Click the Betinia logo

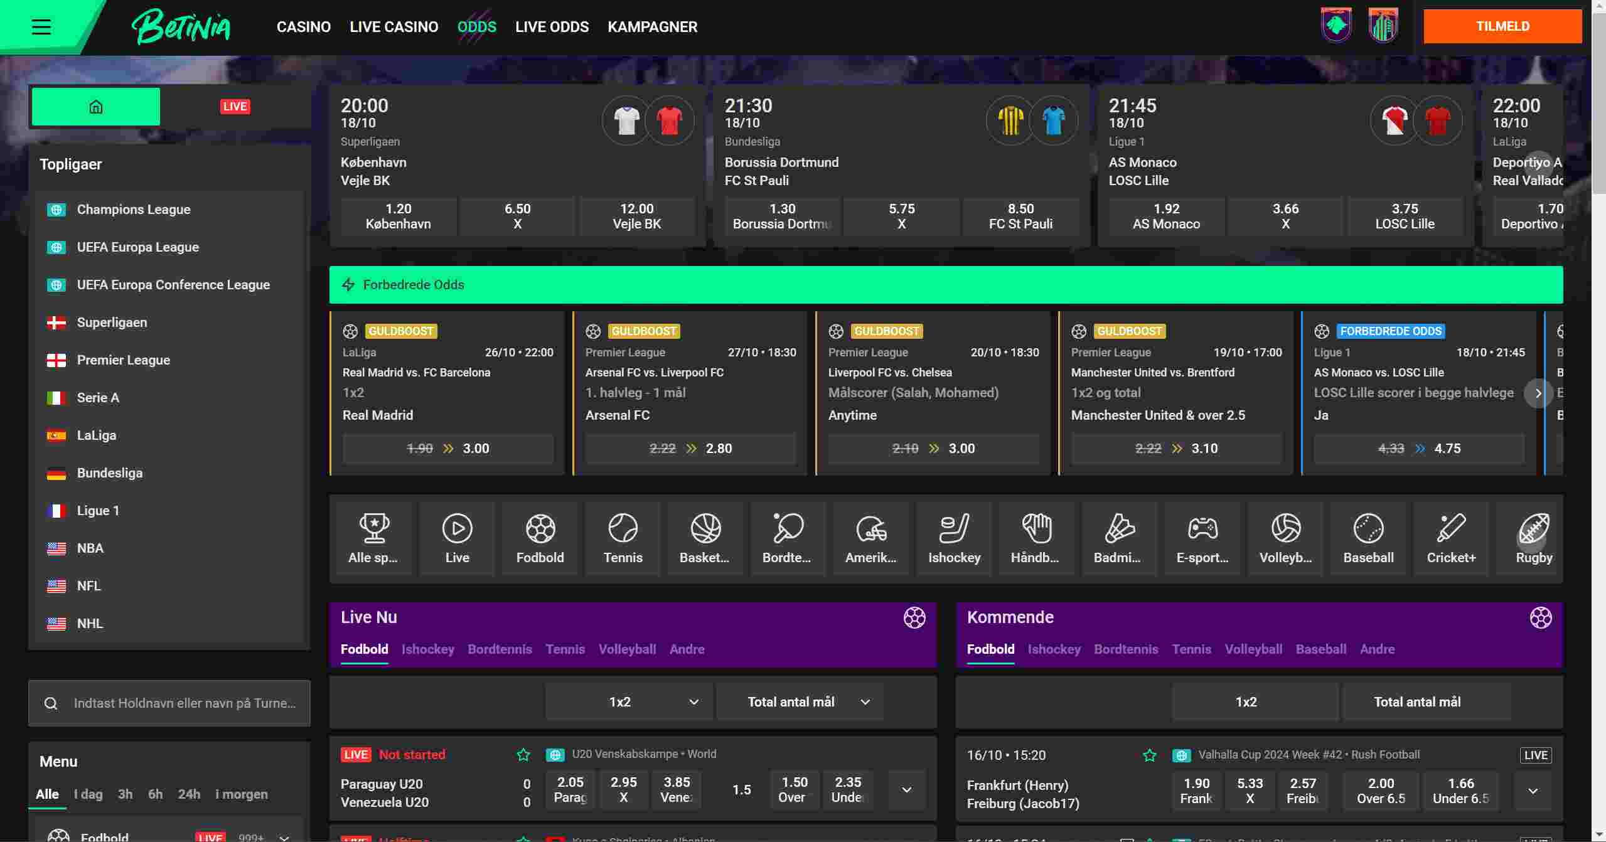coord(181,27)
